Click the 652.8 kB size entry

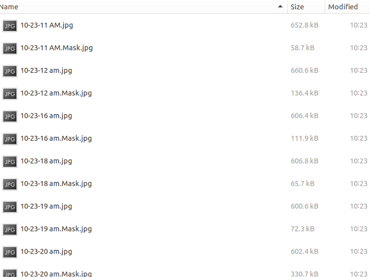point(304,26)
